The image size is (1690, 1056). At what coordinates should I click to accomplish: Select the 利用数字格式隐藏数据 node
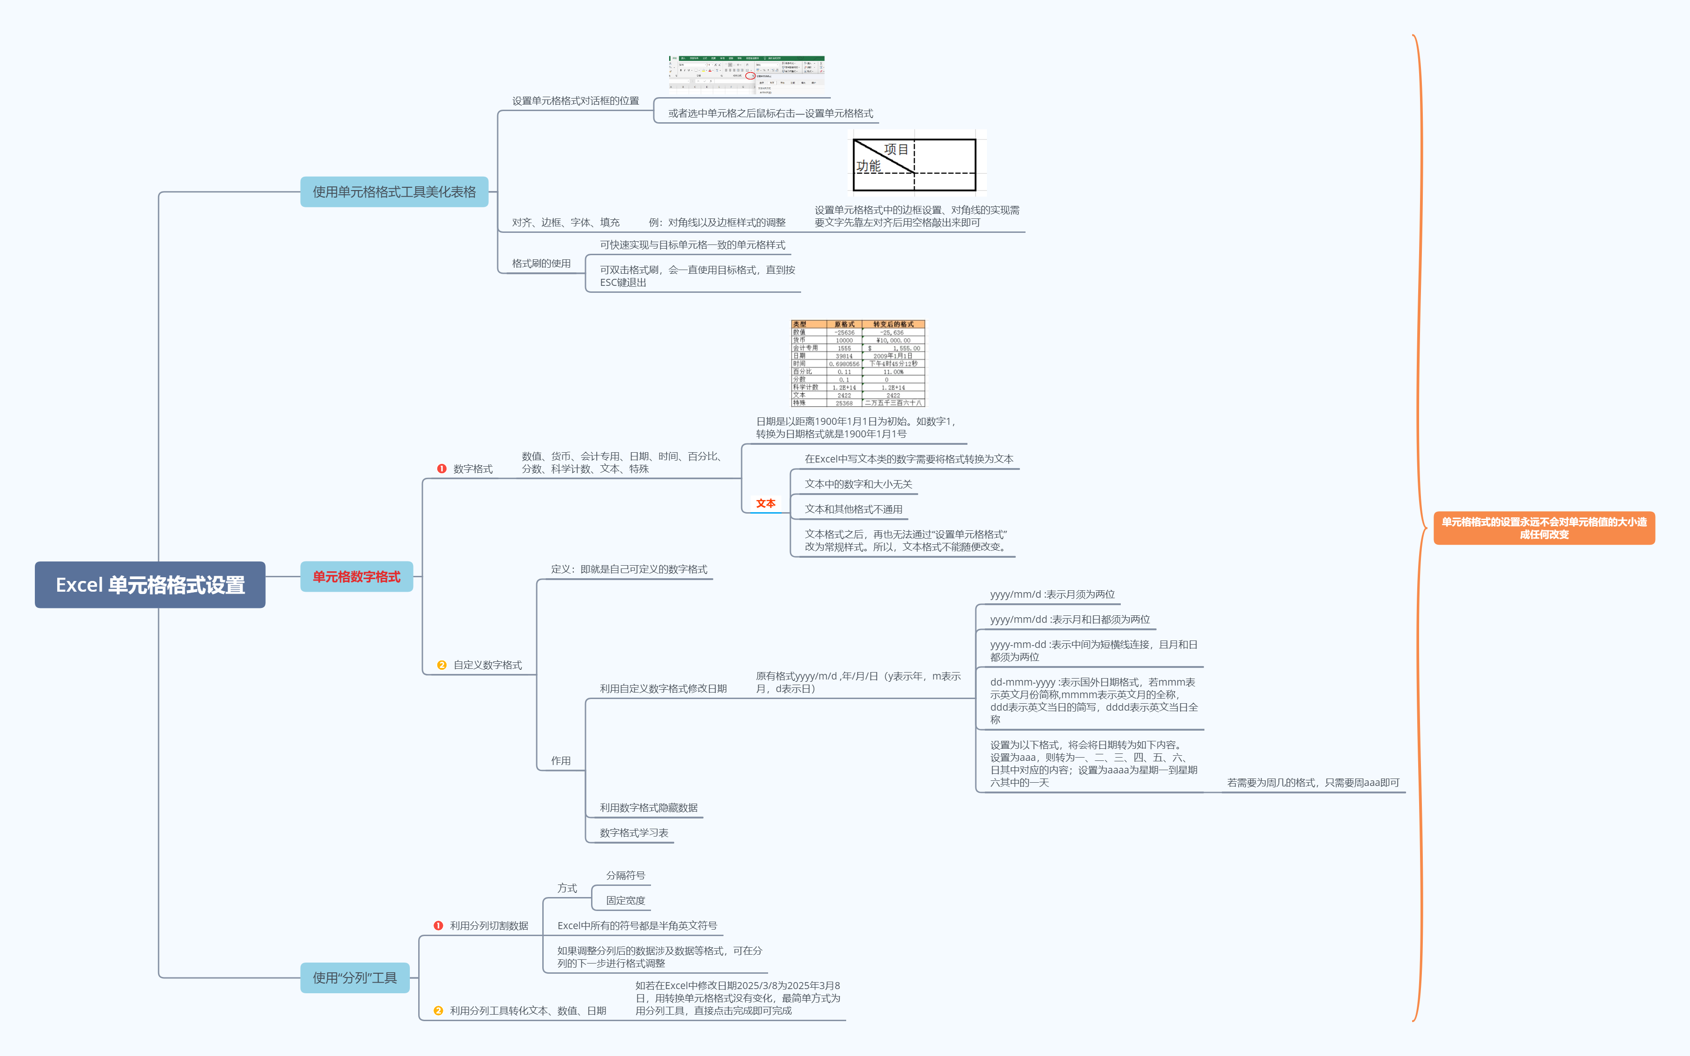coord(649,808)
